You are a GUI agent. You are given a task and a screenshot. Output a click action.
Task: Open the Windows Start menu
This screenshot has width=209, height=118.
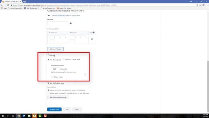3,116
